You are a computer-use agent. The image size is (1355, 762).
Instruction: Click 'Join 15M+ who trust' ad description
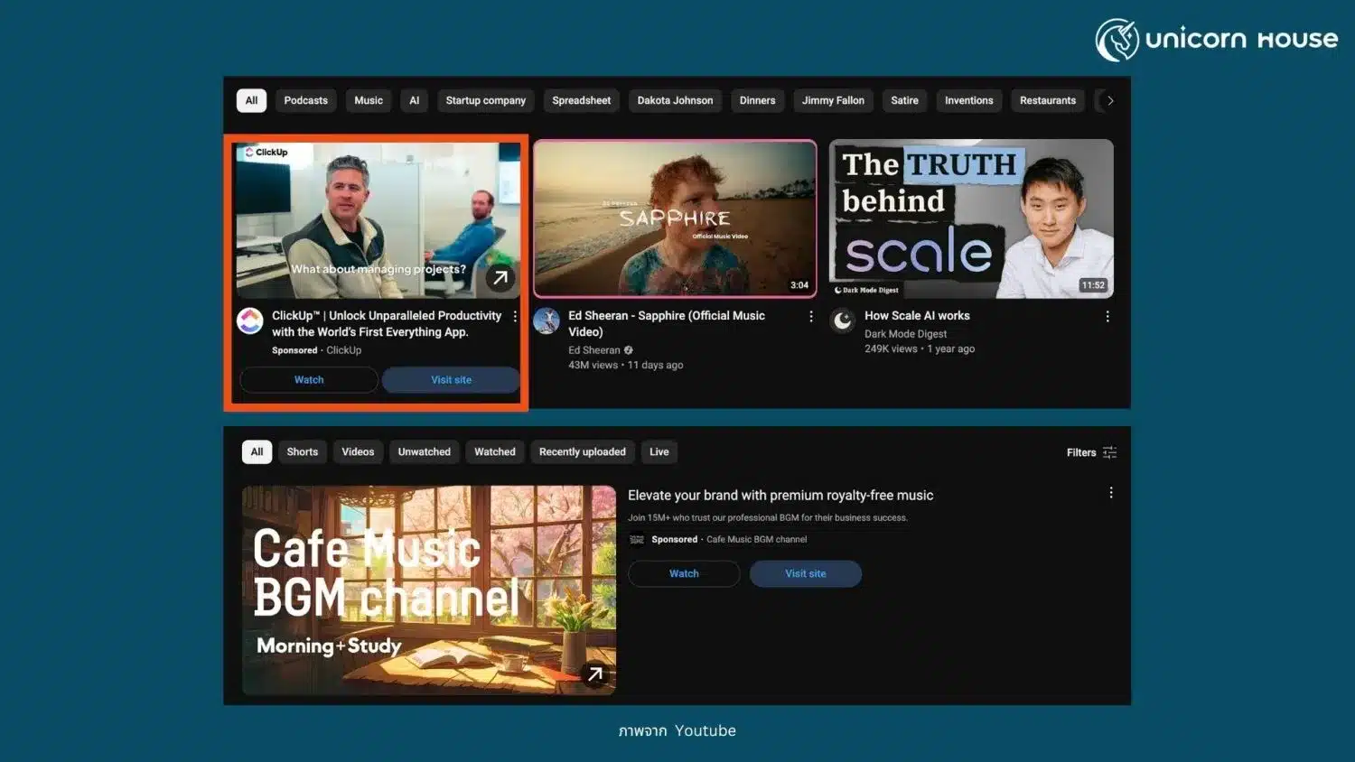(768, 517)
